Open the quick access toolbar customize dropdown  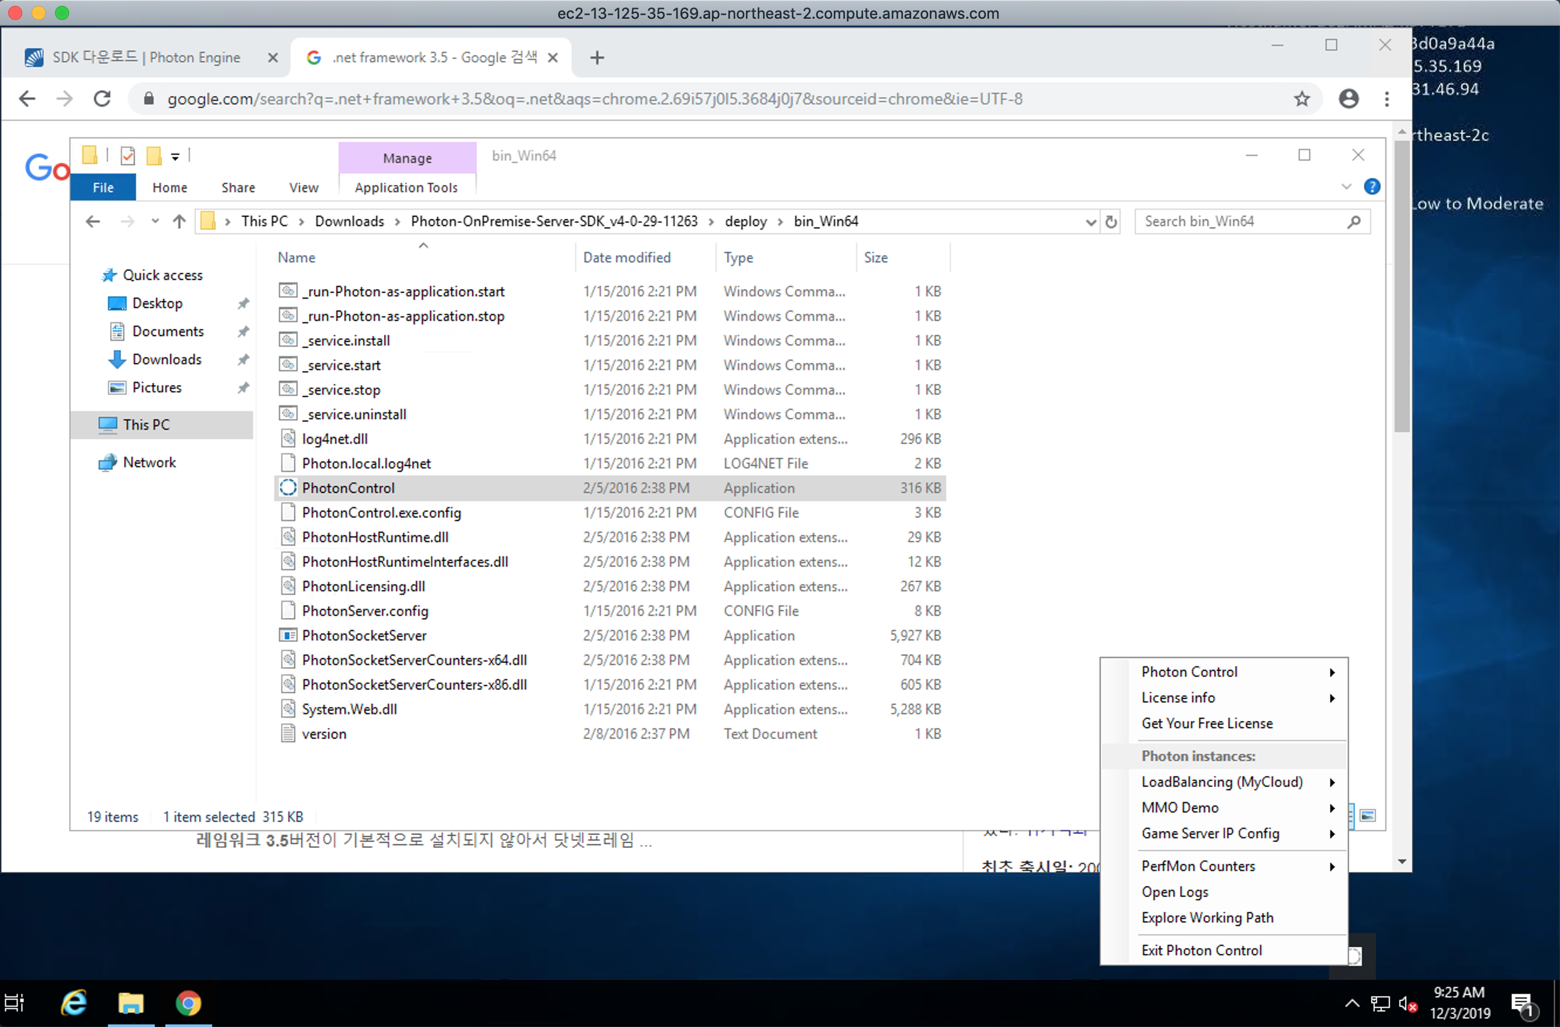pyautogui.click(x=175, y=156)
